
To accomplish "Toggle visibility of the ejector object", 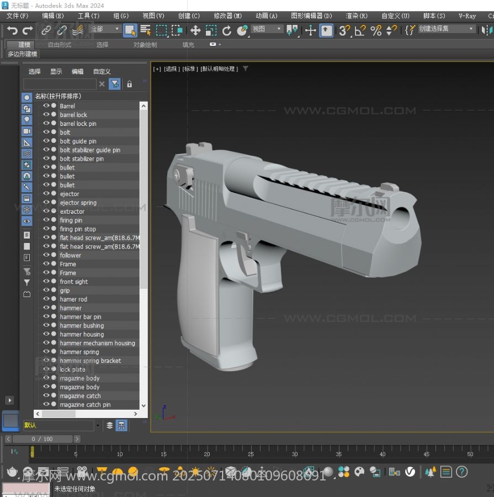I will point(46,193).
